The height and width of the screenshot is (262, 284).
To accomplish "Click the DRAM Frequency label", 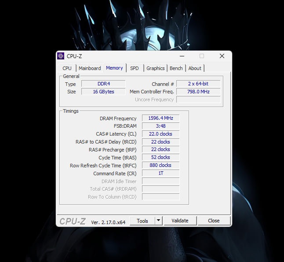I will pyautogui.click(x=118, y=118).
